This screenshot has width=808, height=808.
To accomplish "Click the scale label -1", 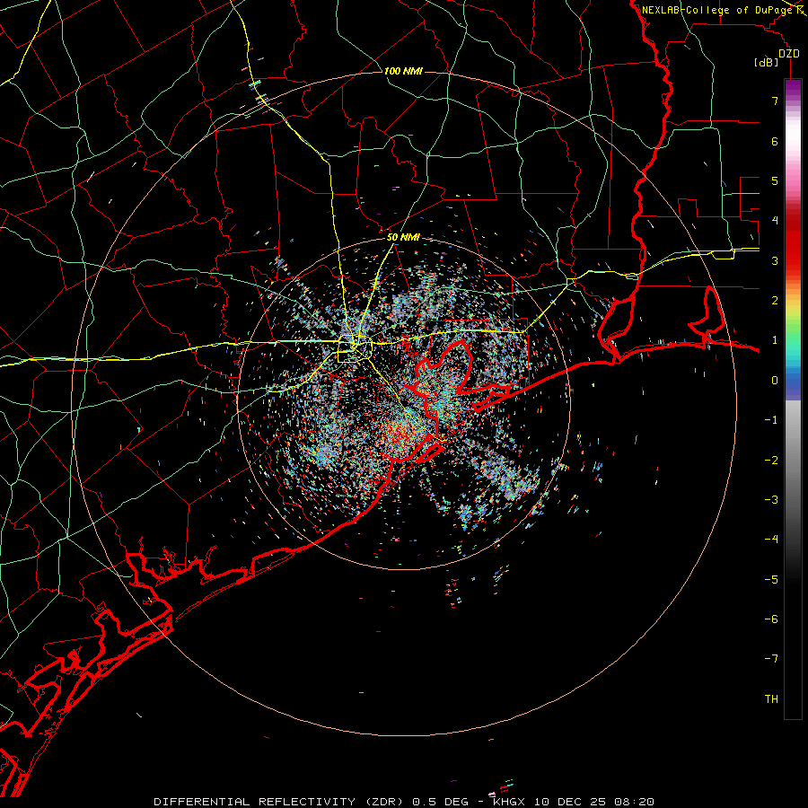I will coord(771,420).
